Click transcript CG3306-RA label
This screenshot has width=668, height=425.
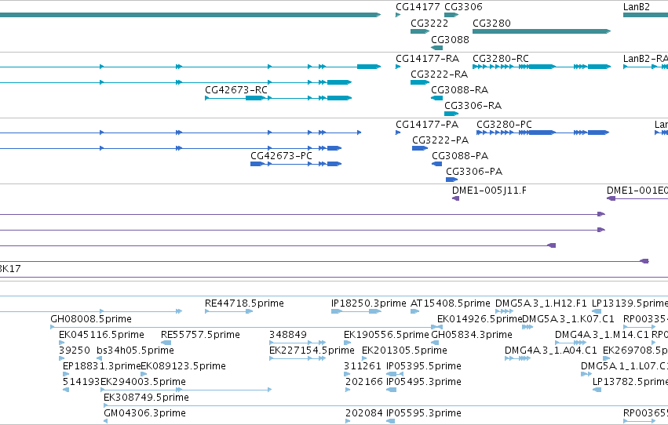[473, 106]
